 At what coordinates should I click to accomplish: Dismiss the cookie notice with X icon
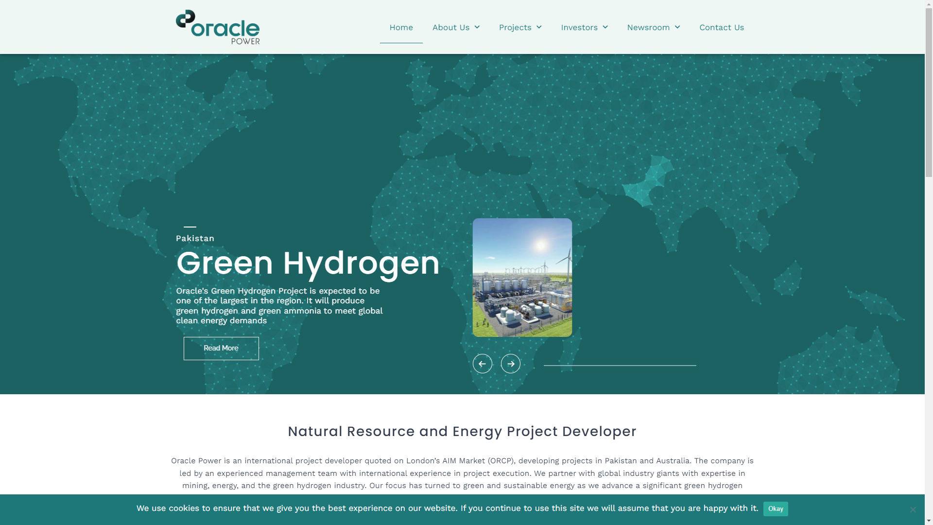coord(913,509)
